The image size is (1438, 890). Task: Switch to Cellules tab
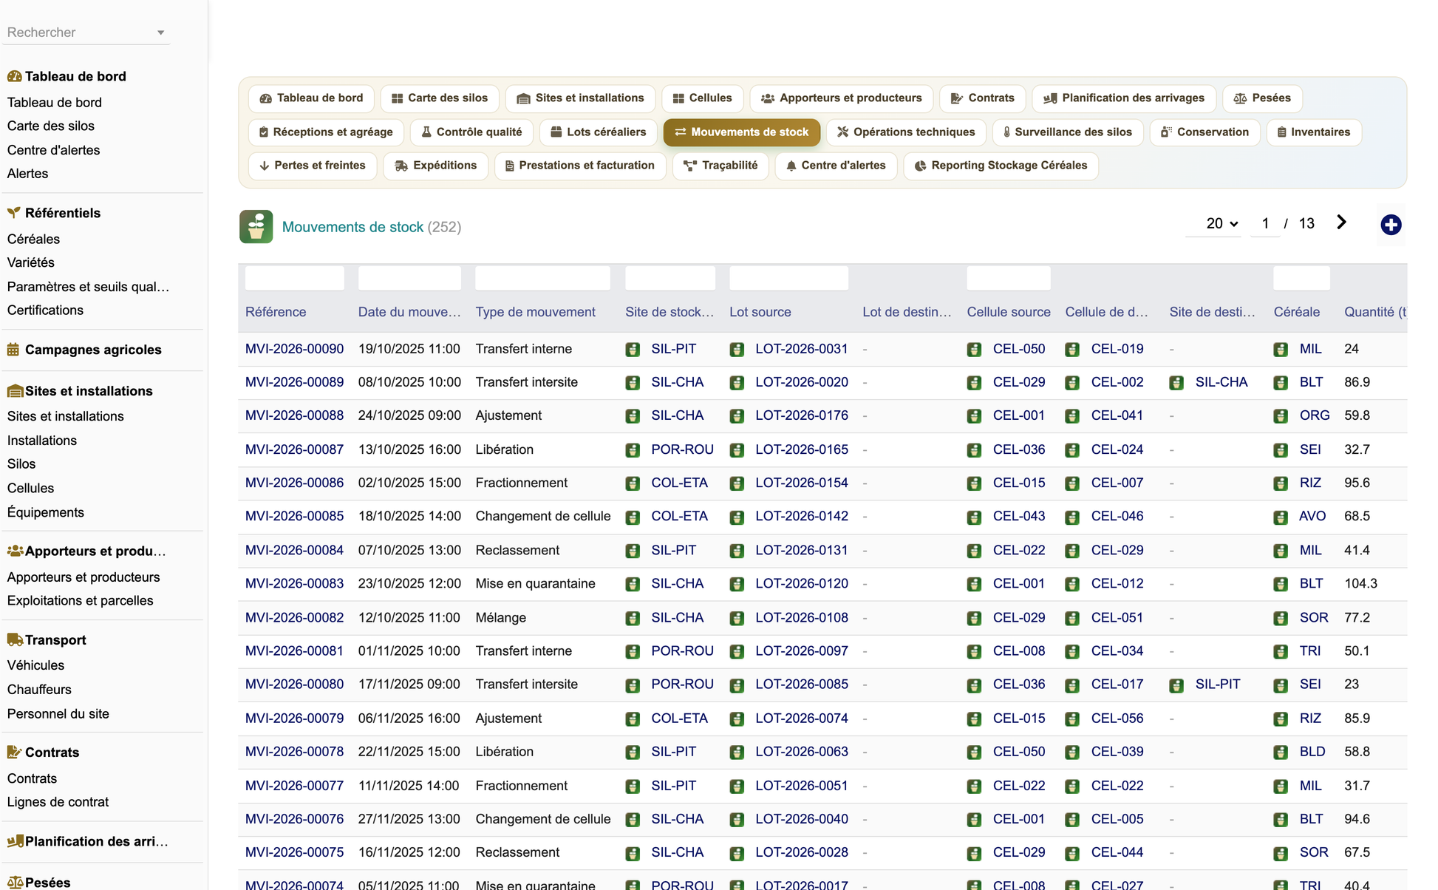(x=702, y=98)
